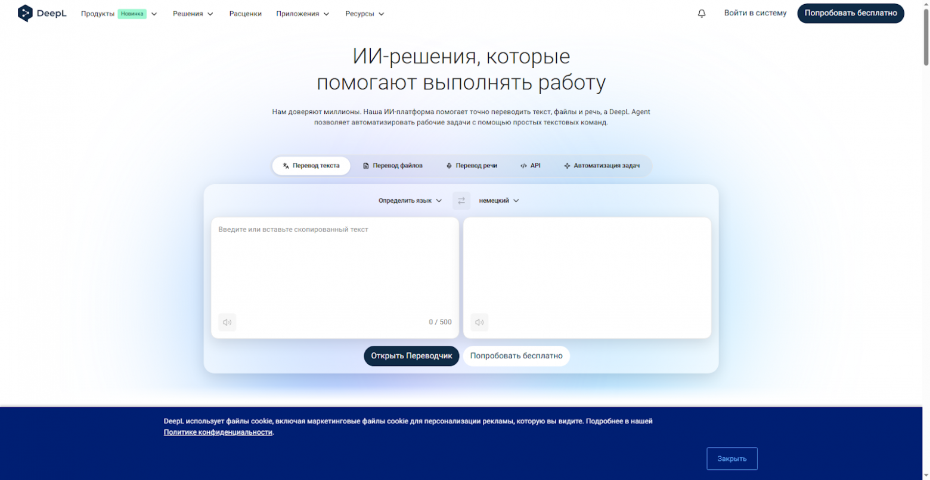Open the notification bell icon
The width and height of the screenshot is (930, 480).
[703, 13]
